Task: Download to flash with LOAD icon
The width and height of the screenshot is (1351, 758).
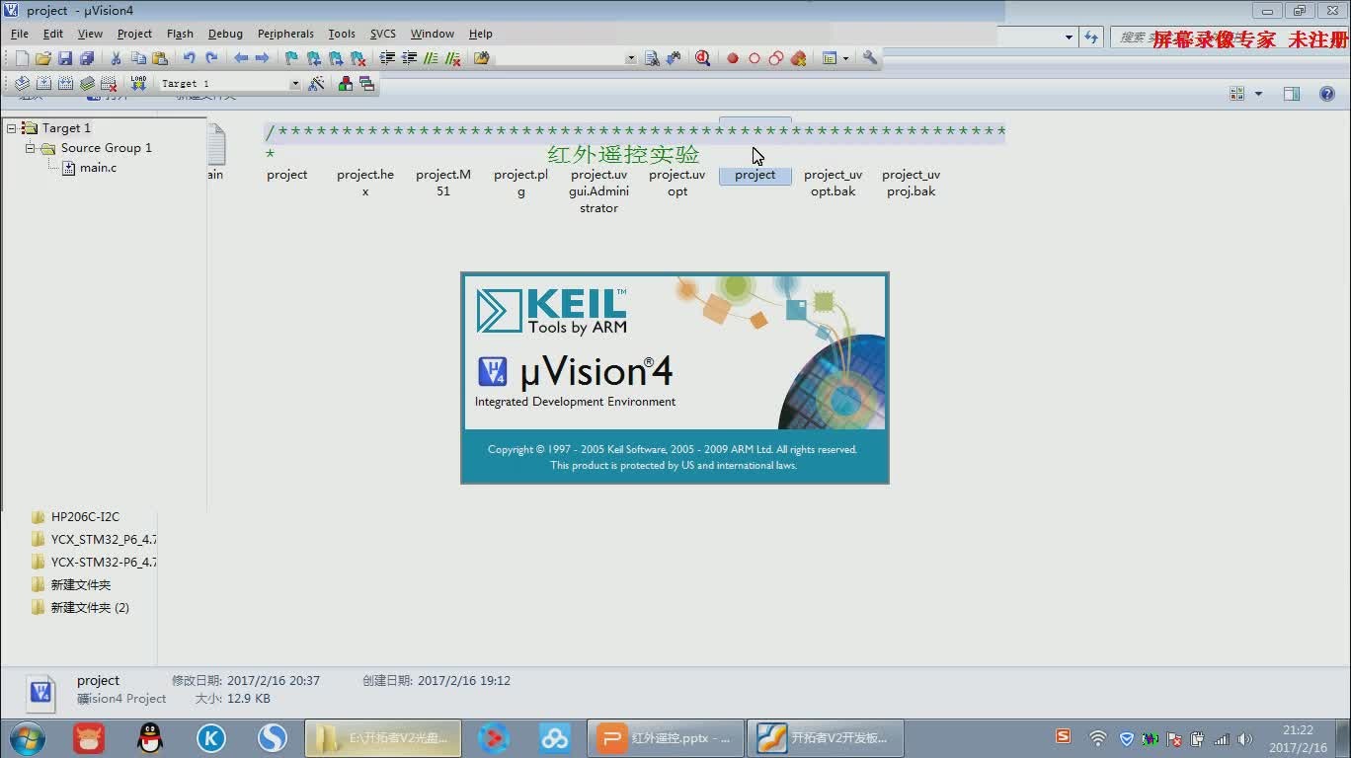Action: (138, 84)
